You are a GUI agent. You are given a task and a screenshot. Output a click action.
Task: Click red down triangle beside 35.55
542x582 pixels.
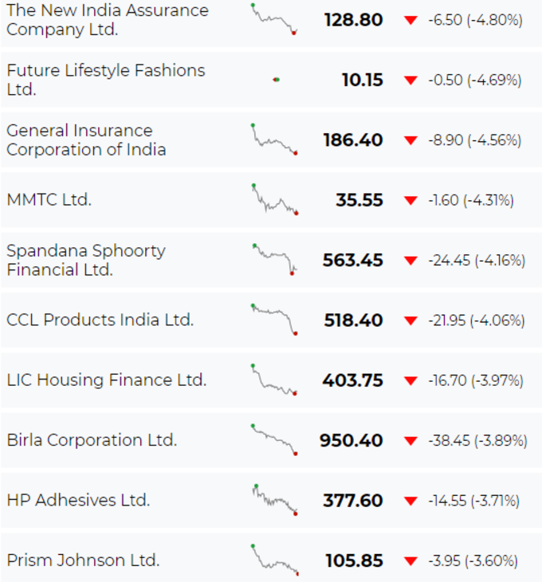pos(410,200)
